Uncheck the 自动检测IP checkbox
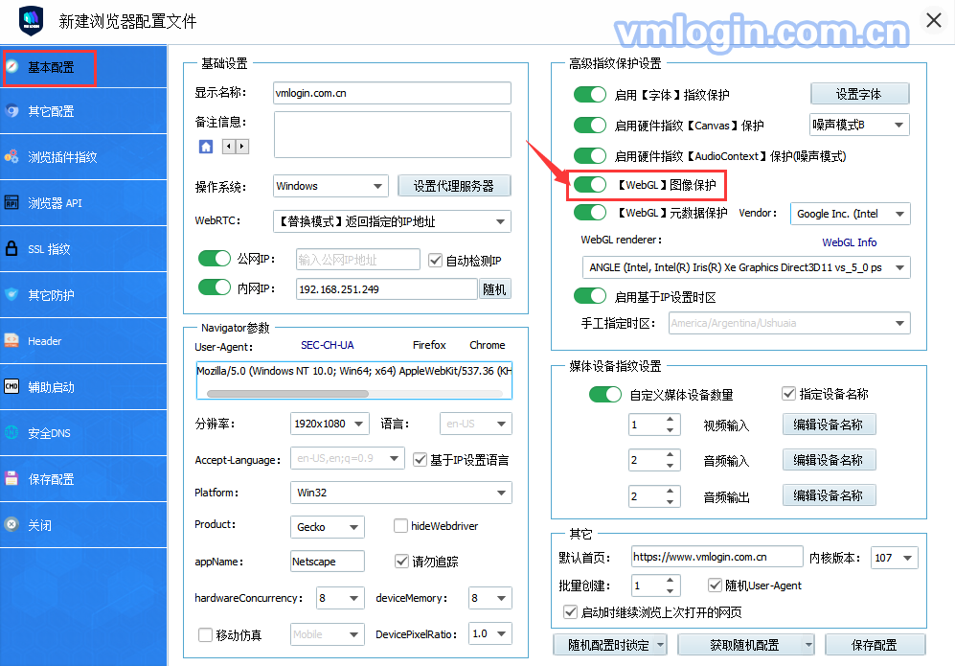The width and height of the screenshot is (955, 666). click(x=435, y=261)
